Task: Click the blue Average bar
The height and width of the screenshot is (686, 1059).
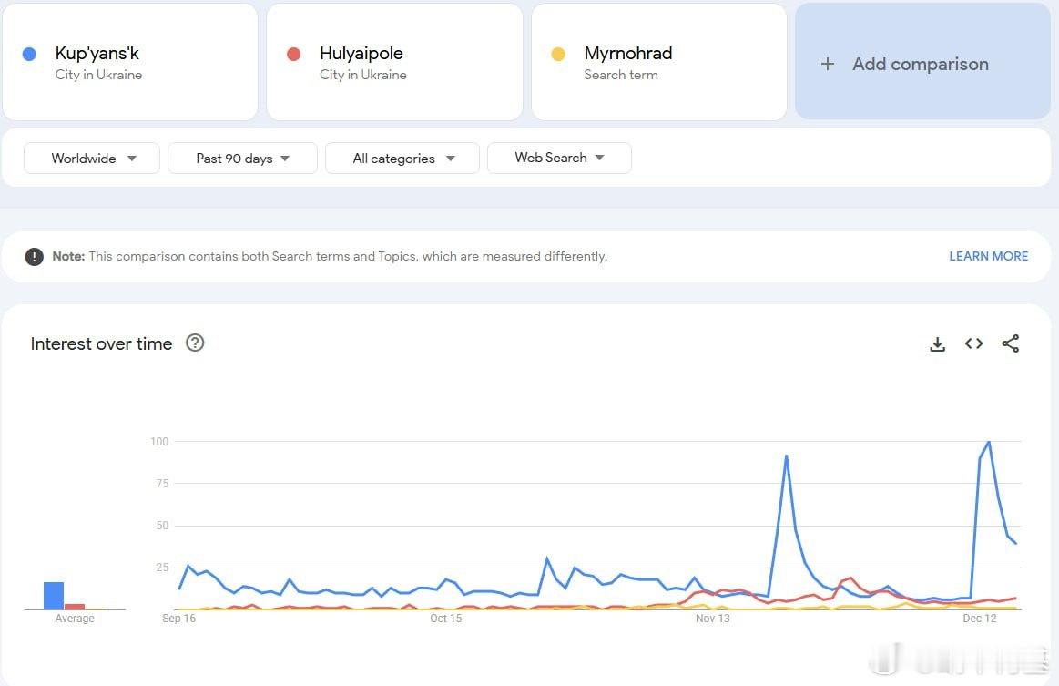Action: [x=54, y=596]
